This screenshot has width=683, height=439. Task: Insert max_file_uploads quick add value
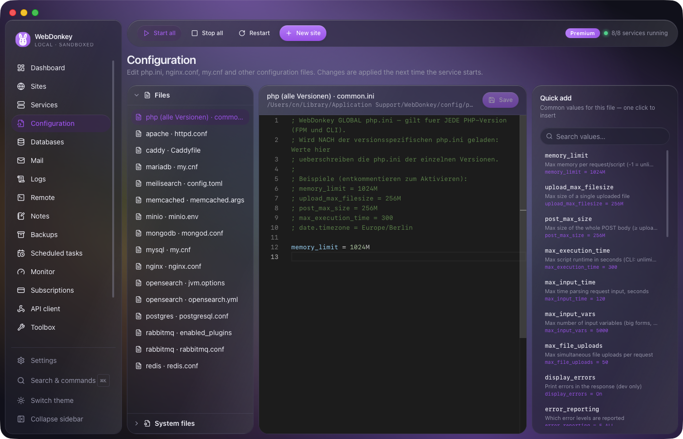click(x=602, y=354)
